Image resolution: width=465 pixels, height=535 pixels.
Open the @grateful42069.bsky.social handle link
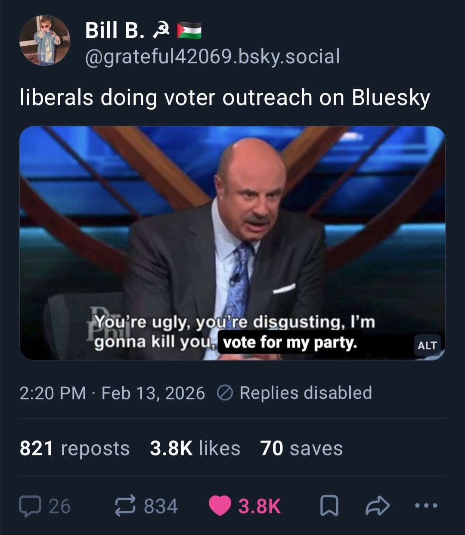[213, 56]
